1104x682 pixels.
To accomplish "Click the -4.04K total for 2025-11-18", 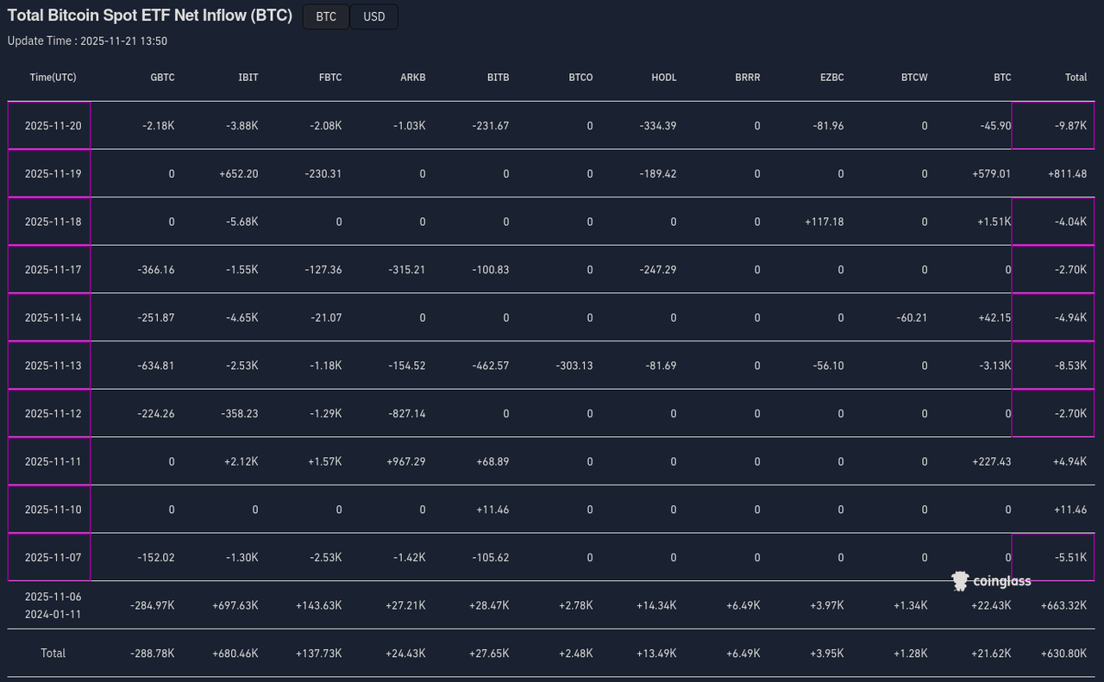I will pyautogui.click(x=1053, y=222).
